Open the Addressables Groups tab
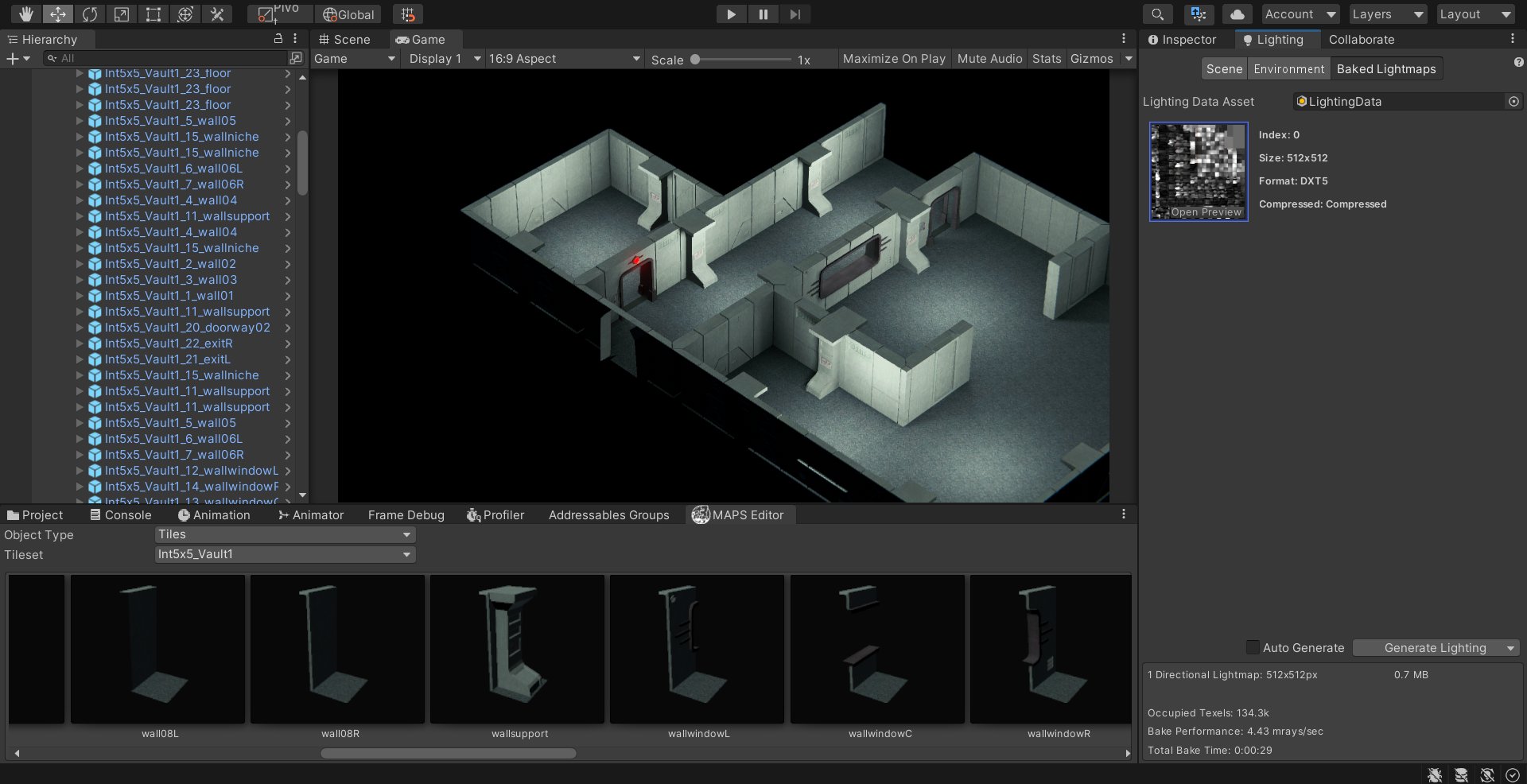Image resolution: width=1527 pixels, height=784 pixels. (608, 514)
